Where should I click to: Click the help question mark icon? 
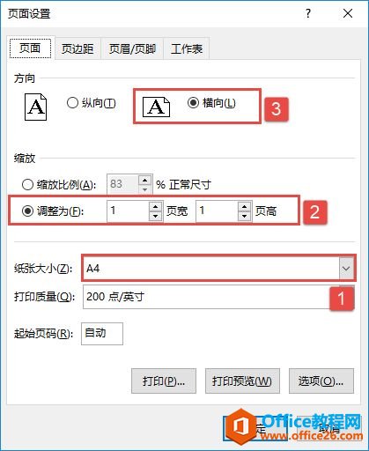click(307, 13)
